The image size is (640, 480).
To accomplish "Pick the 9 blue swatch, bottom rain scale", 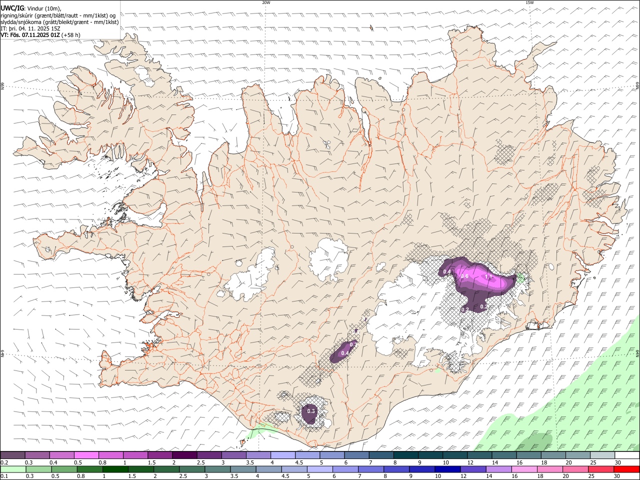I will pyautogui.click(x=421, y=469).
